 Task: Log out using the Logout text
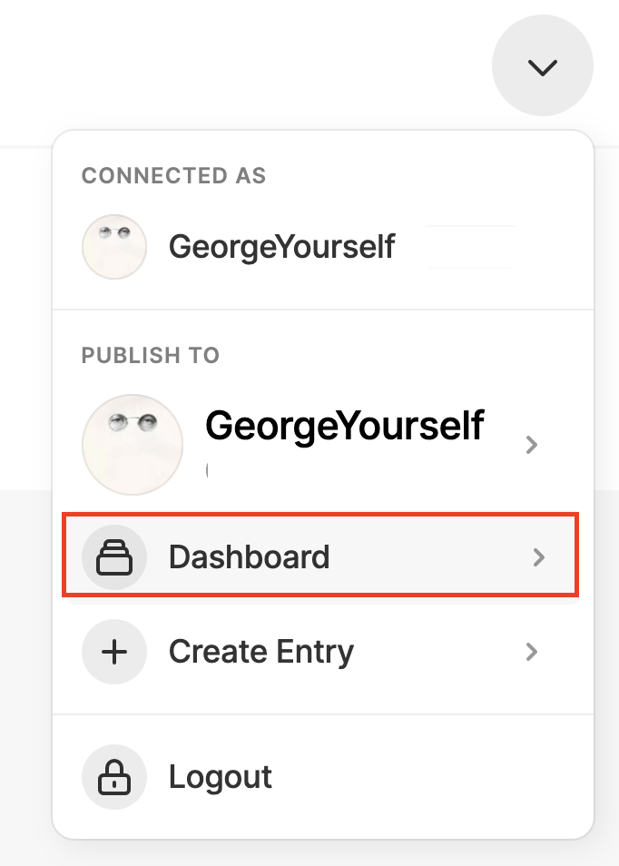point(221,778)
